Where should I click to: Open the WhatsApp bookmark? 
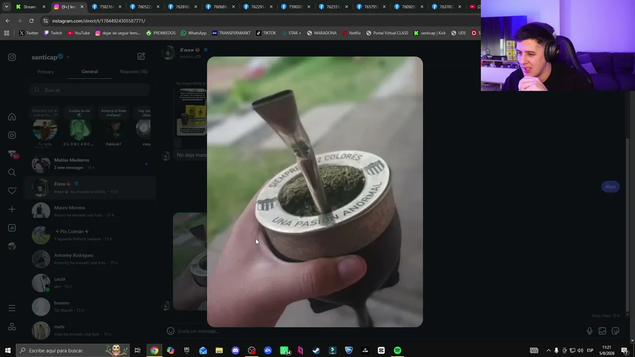point(193,33)
